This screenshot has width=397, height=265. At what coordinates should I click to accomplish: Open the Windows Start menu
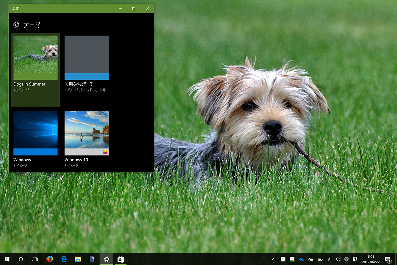click(x=7, y=259)
